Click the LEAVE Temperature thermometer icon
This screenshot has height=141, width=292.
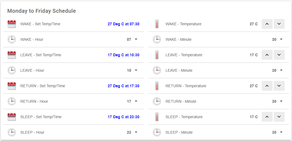tap(157, 55)
